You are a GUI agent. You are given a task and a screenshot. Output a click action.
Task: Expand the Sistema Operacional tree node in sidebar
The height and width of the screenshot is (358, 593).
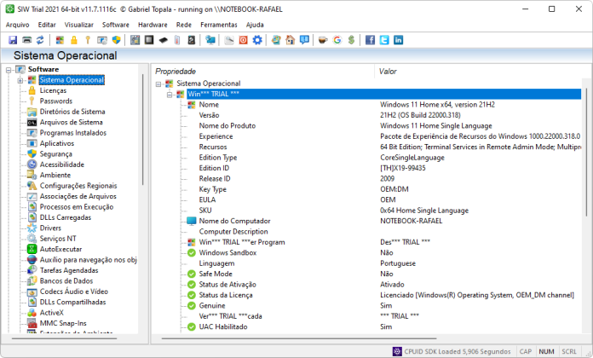pos(20,81)
